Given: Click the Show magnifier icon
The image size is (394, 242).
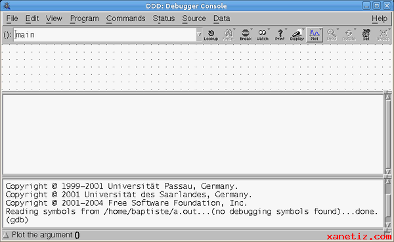Looking at the screenshot, I should coord(332,35).
